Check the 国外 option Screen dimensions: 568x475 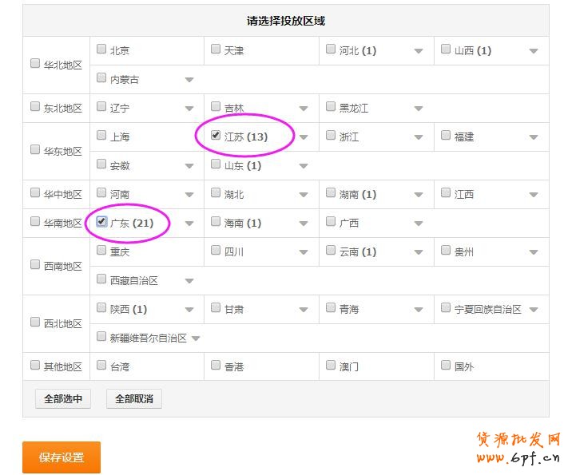446,366
